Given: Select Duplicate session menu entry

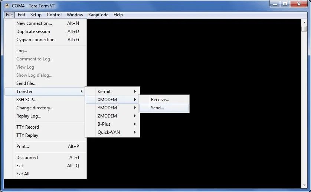Looking at the screenshot, I should point(45,32).
